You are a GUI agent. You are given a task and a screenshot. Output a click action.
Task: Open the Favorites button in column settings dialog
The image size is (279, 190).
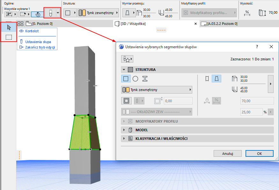click(127, 59)
